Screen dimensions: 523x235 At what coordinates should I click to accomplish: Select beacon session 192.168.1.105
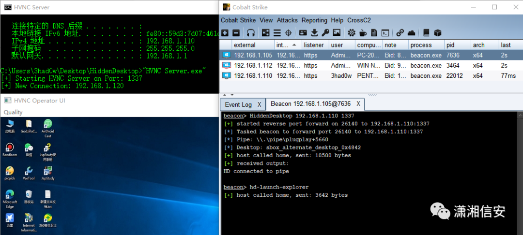tap(371, 55)
